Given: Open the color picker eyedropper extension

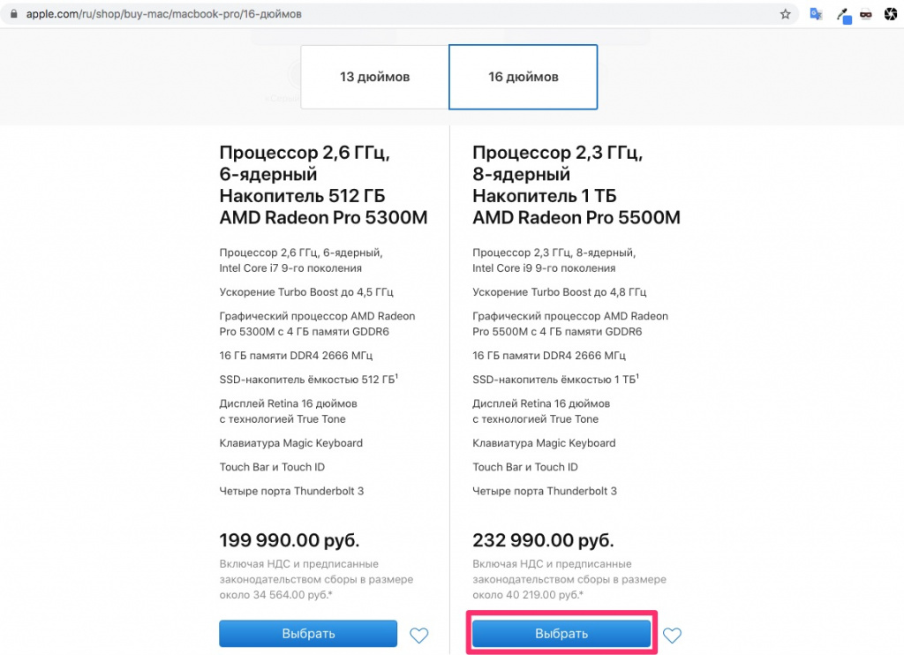Looking at the screenshot, I should (844, 15).
